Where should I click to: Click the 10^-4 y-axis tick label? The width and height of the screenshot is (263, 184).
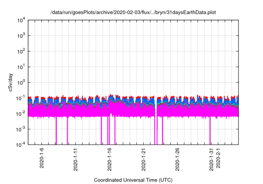click(21, 145)
